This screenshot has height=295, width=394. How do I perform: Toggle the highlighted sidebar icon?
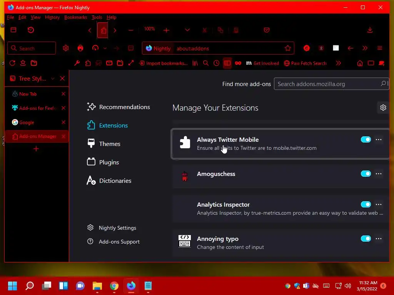click(227, 63)
